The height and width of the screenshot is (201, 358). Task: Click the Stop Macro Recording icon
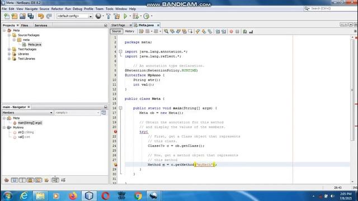coord(237,31)
